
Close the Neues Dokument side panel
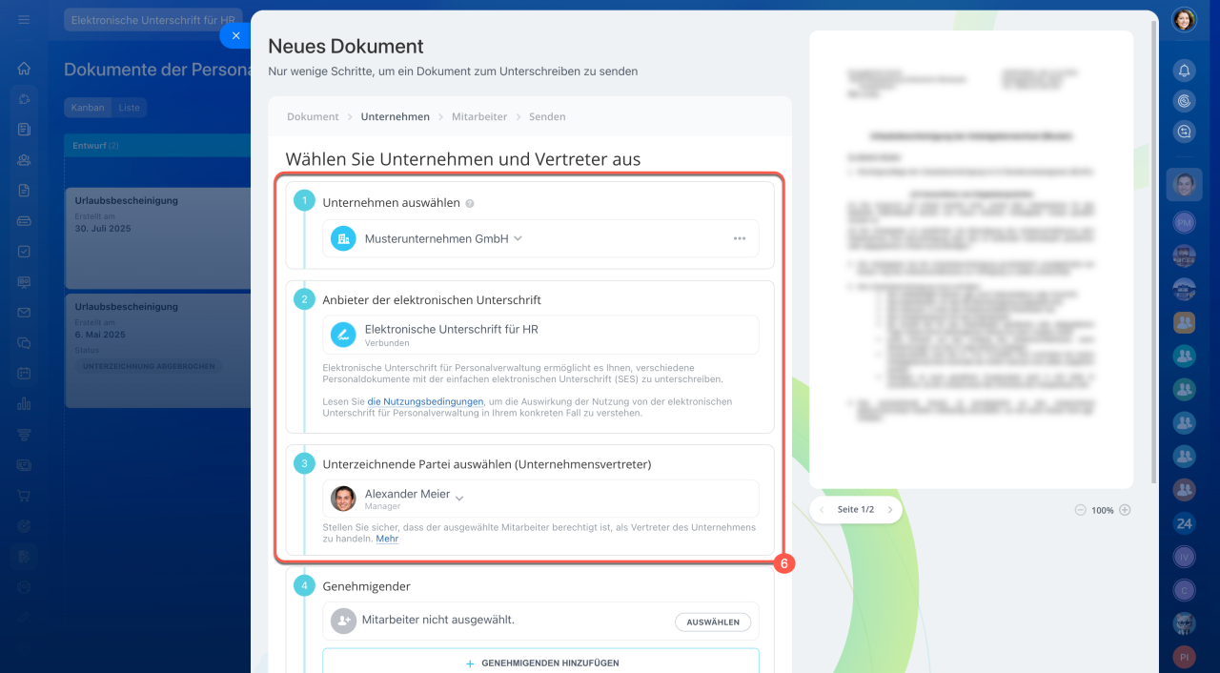pos(235,35)
